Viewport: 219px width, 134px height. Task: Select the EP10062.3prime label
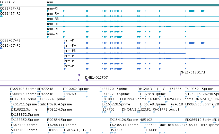pos(76,89)
